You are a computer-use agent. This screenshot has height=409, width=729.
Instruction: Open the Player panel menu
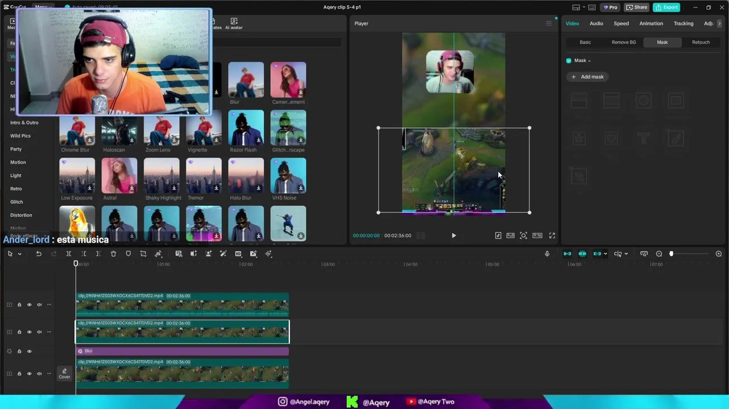click(549, 23)
